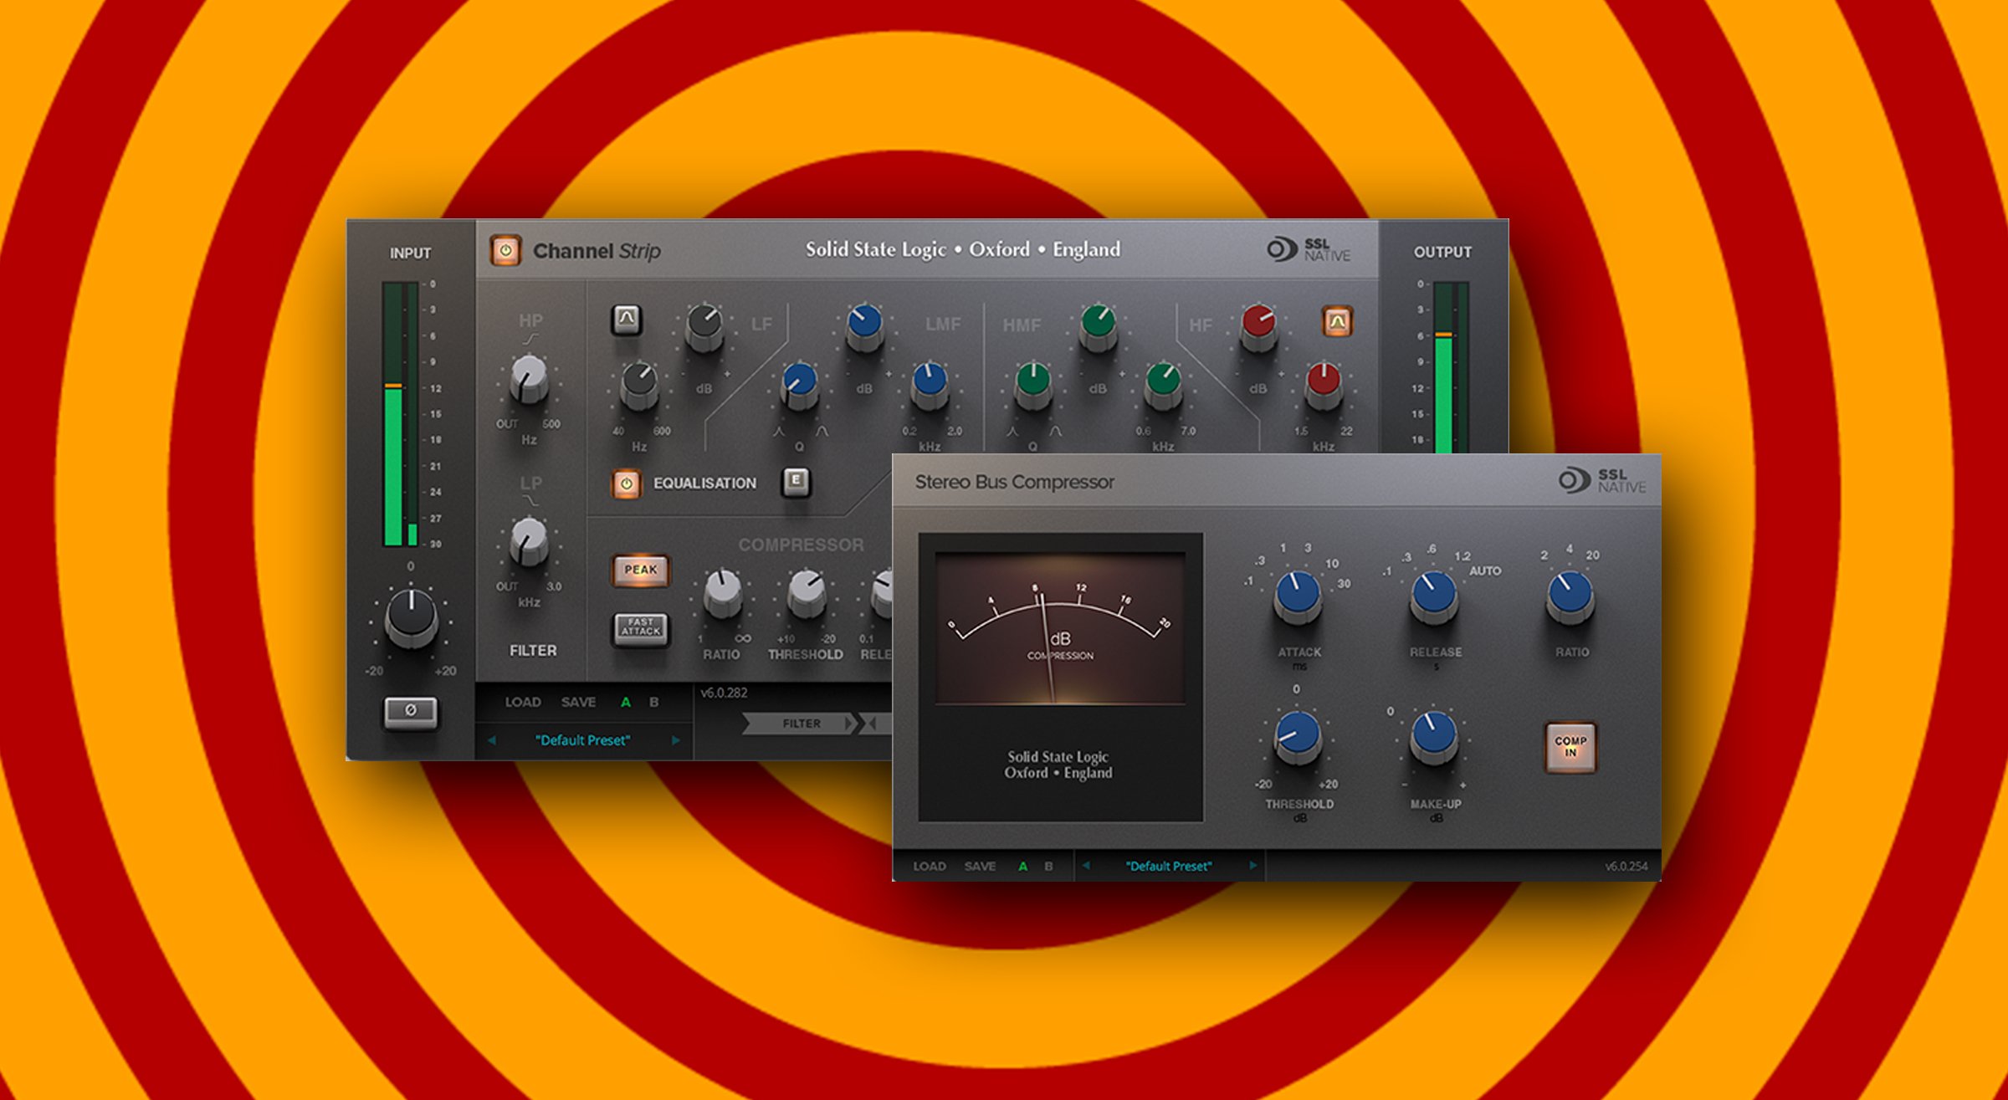Click the HP filter frequency knob
The height and width of the screenshot is (1100, 2008).
pyautogui.click(x=529, y=379)
